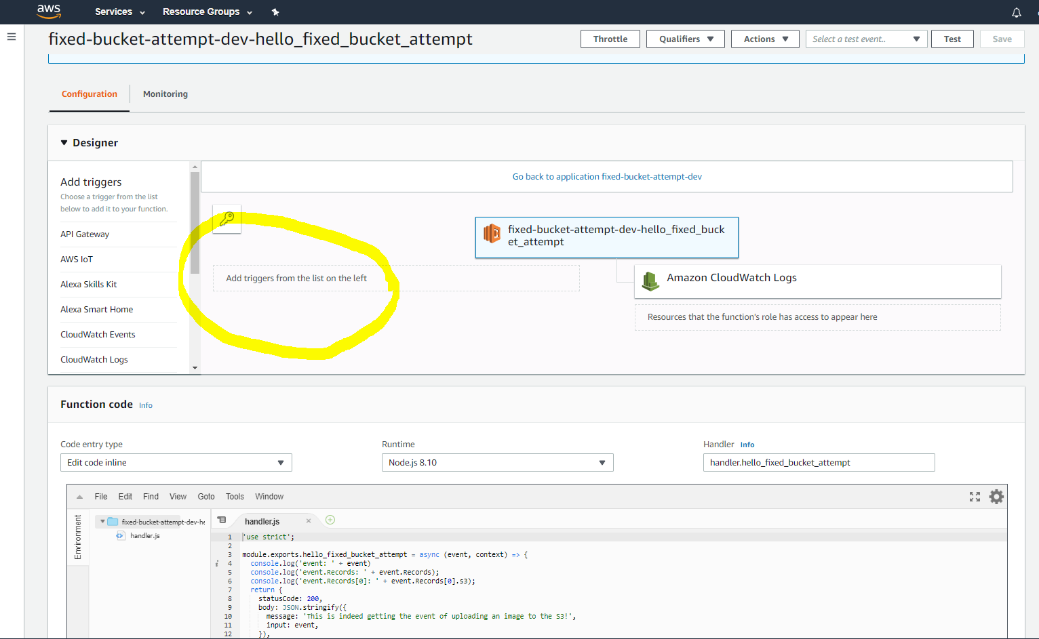Click the trigger list scrollbar thumb
The image size is (1039, 639).
pos(195,222)
